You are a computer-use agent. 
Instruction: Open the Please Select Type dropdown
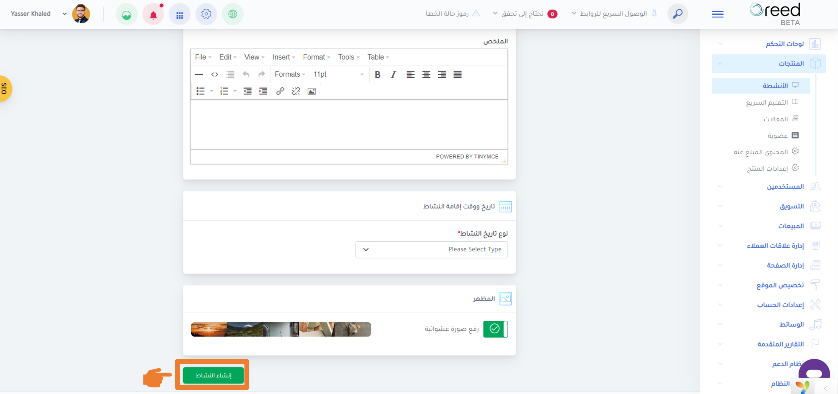[x=431, y=249]
